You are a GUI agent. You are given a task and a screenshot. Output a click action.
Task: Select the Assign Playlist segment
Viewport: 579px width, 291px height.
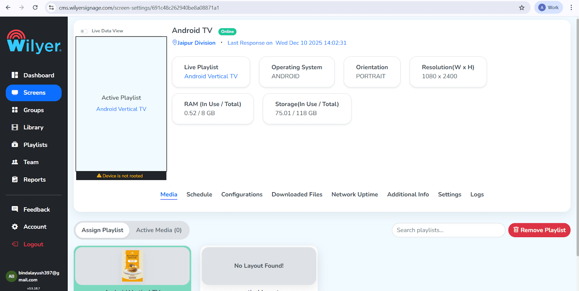tap(102, 230)
